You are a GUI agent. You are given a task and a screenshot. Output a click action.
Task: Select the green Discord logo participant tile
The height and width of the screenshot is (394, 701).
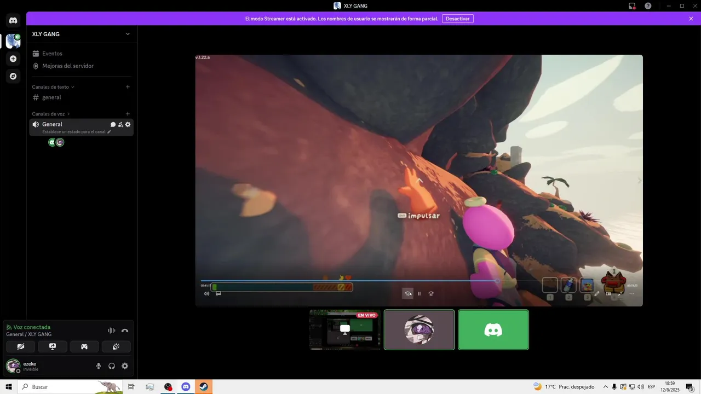[493, 330]
